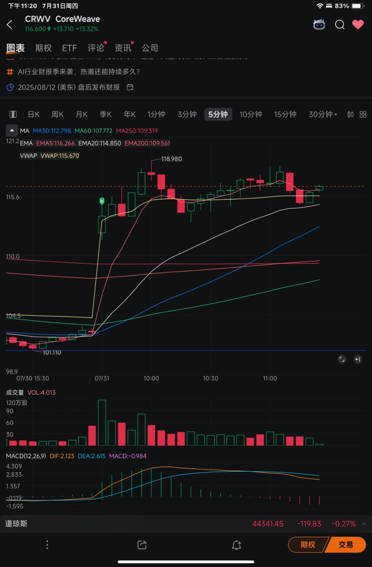Screen dimensions: 372x567
Task: Add a price alert bell icon
Action: point(237,545)
